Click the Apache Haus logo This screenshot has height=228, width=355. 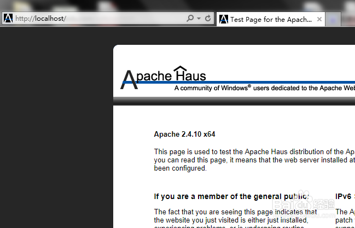point(163,78)
